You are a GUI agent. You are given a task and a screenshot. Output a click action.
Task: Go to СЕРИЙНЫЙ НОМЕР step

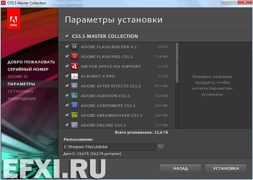28,70
